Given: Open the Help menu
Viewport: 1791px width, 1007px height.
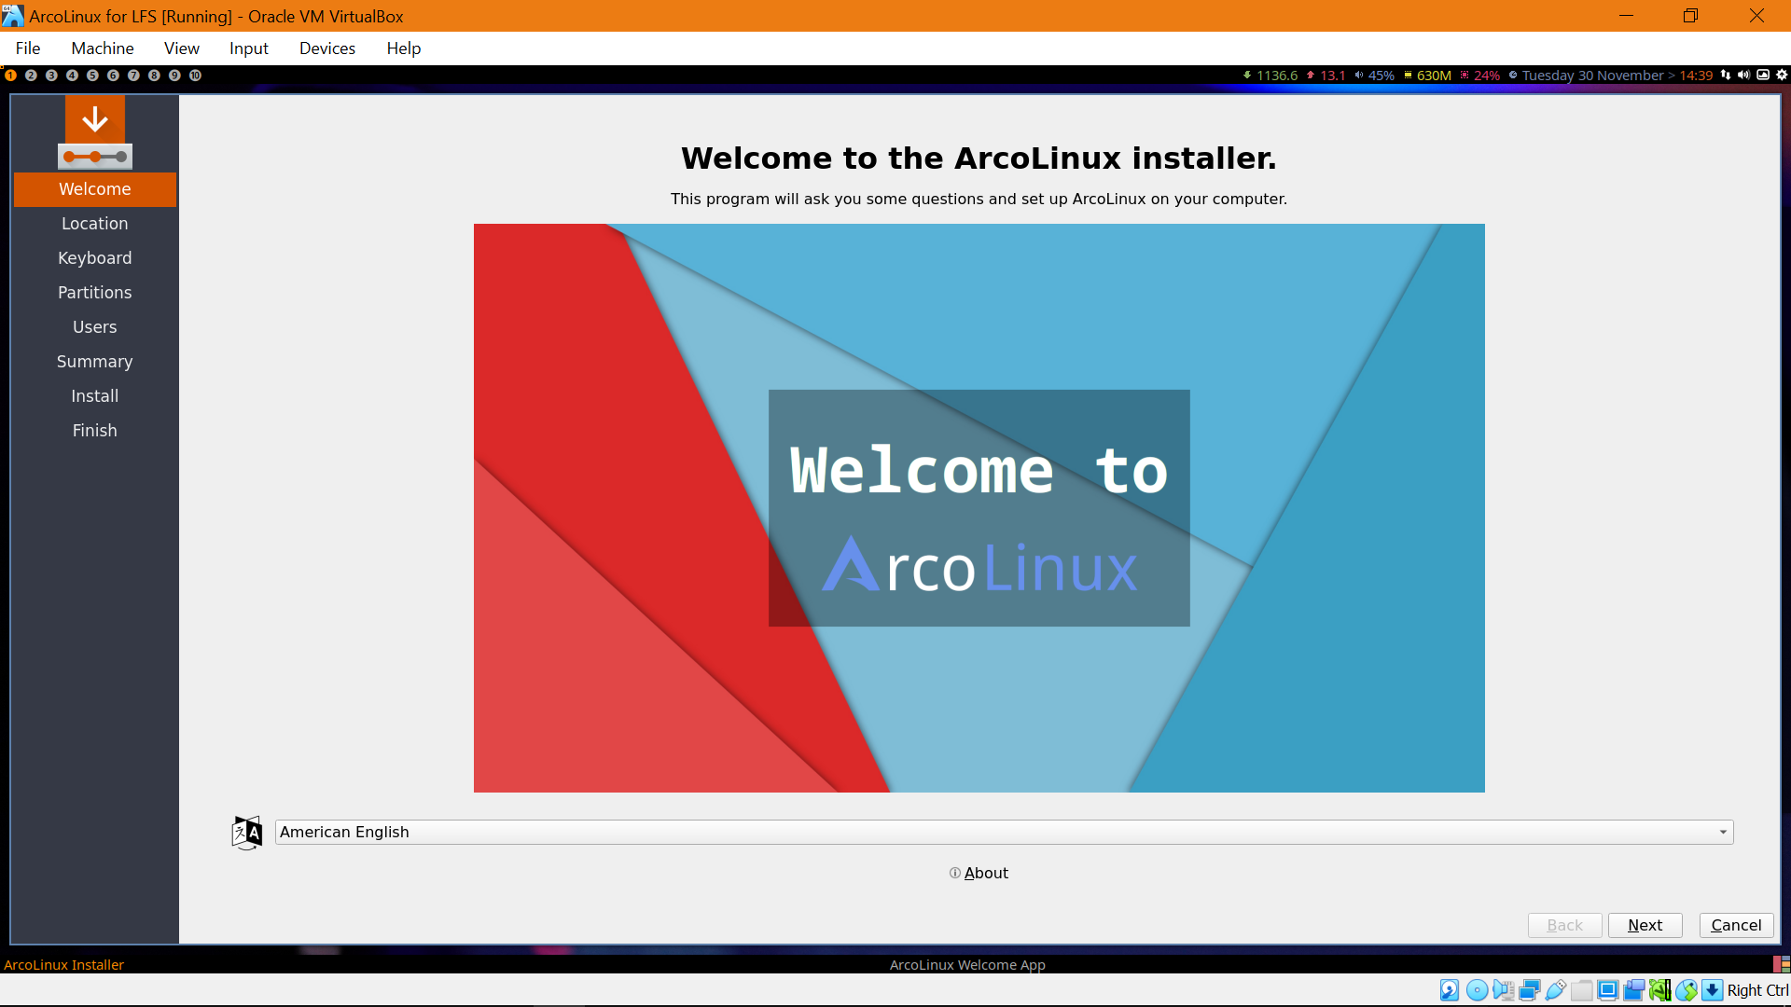Looking at the screenshot, I should pyautogui.click(x=404, y=48).
